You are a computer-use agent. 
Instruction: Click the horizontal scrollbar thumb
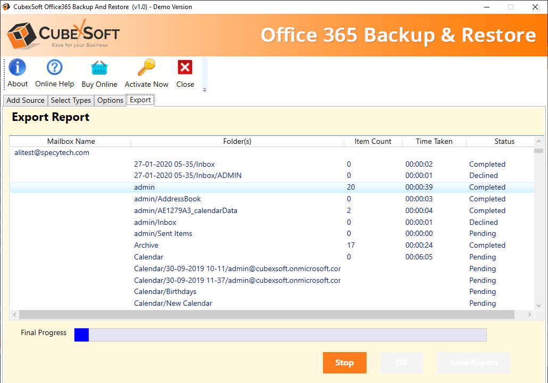point(267,314)
